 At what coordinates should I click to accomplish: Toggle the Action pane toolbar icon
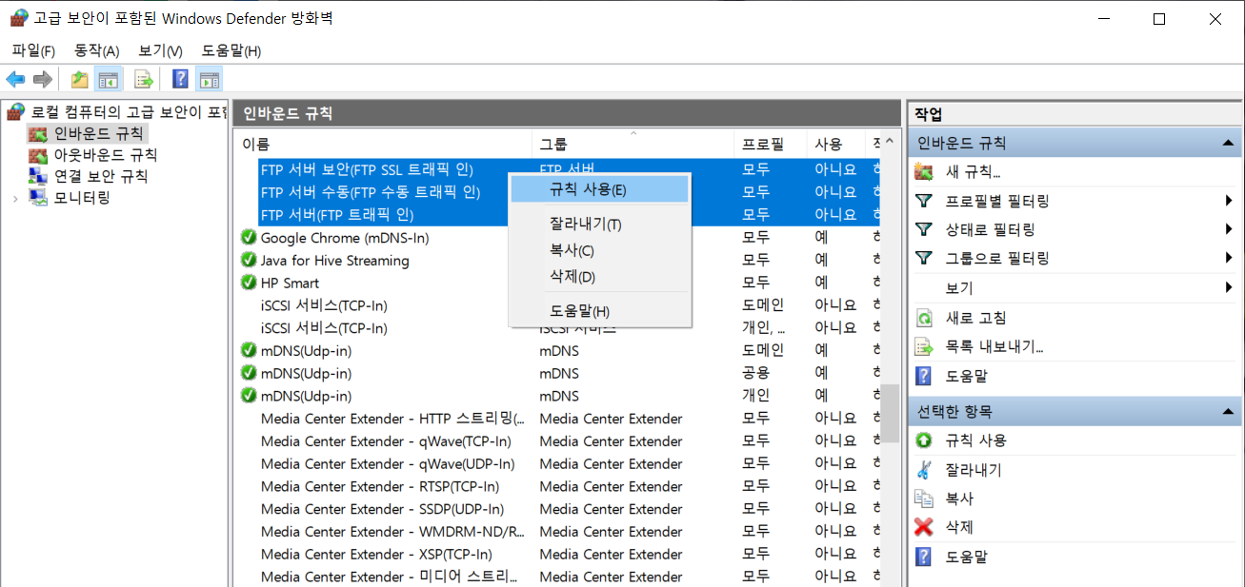(x=209, y=79)
